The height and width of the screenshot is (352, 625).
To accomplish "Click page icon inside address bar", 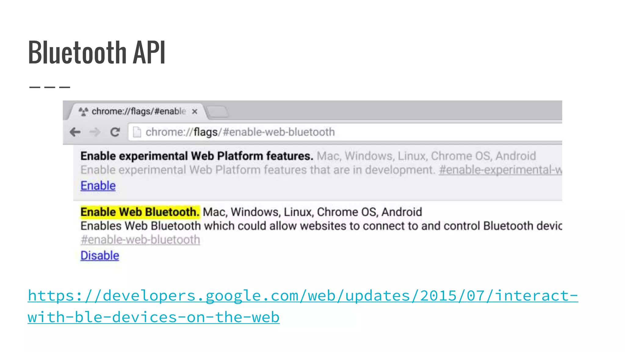I will (137, 132).
